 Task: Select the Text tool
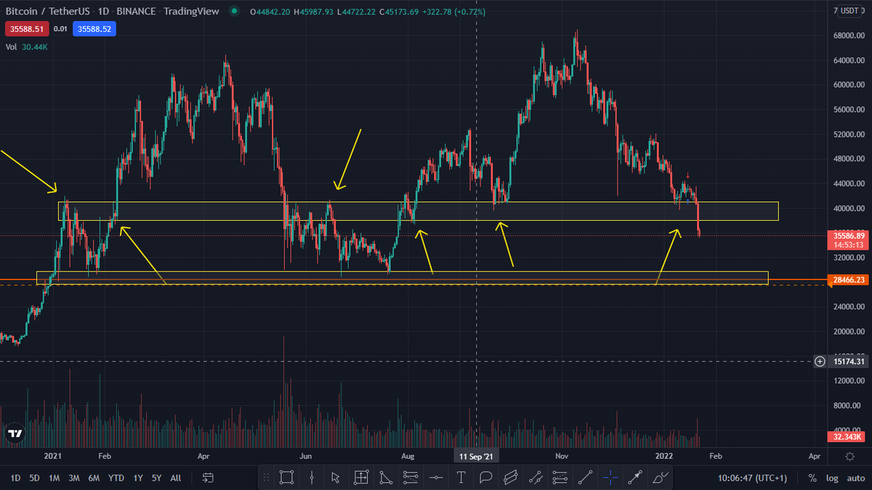click(461, 478)
